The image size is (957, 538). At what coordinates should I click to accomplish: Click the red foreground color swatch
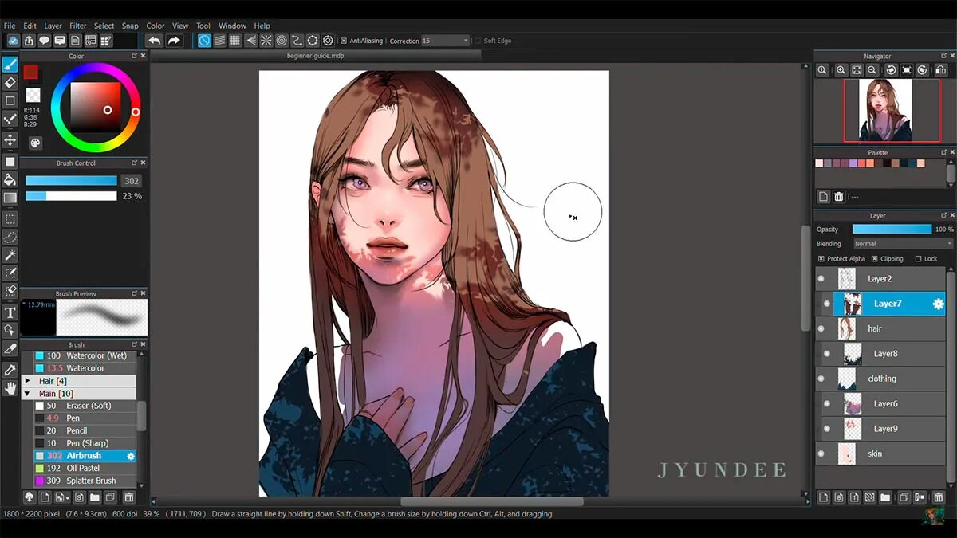31,73
